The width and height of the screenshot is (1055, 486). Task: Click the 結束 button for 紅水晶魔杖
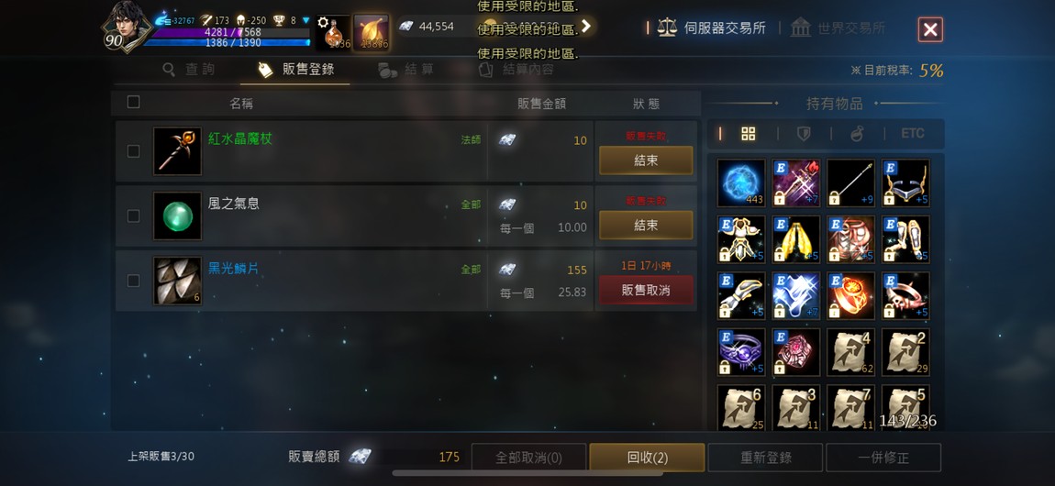tap(646, 160)
